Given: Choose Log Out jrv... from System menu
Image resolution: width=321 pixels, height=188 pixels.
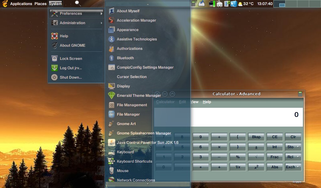Looking at the screenshot, I should pos(76,68).
